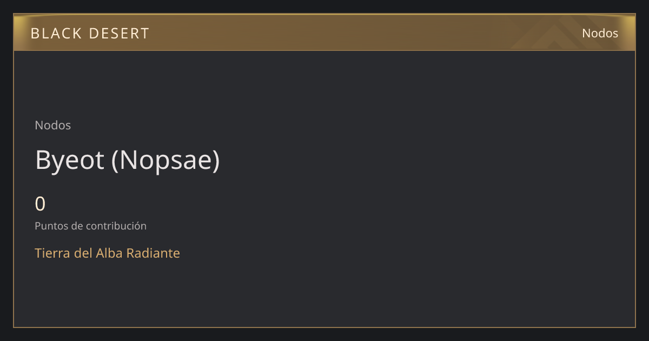This screenshot has height=341, width=649.
Task: Click the contribution points value 0
Action: (40, 204)
